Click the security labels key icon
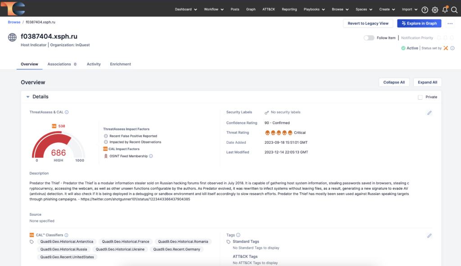The image size is (461, 266). 267,112
